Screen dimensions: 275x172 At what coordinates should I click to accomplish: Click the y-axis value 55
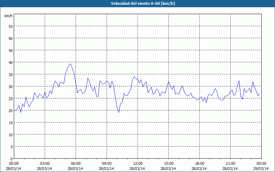click(11, 26)
